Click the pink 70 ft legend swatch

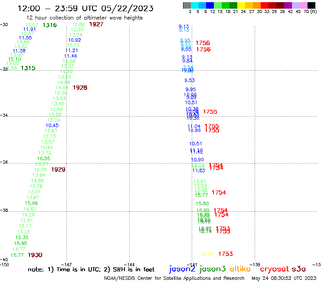pyautogui.click(x=303, y=5)
